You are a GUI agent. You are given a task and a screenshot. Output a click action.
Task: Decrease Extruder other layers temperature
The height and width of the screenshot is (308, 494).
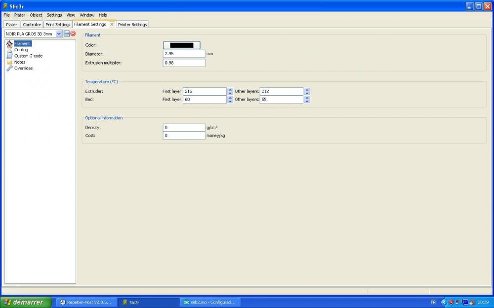click(307, 93)
